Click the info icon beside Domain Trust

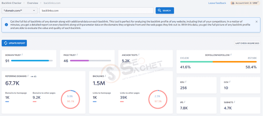point(23,55)
